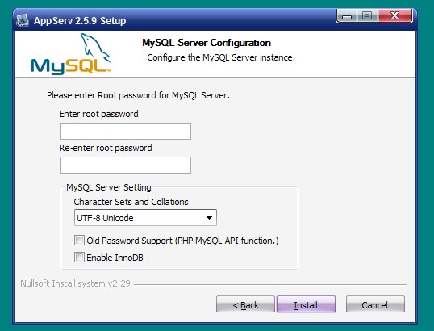Click the Old Password Support label text
The height and width of the screenshot is (331, 434).
182,241
